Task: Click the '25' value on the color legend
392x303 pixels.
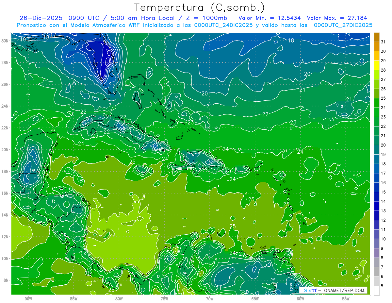Action: (383, 98)
